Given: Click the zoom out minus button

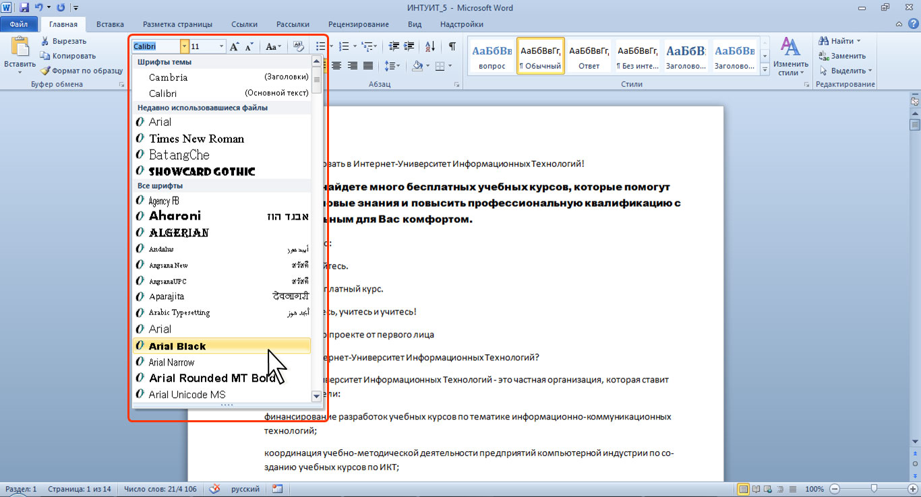Looking at the screenshot, I should (835, 489).
